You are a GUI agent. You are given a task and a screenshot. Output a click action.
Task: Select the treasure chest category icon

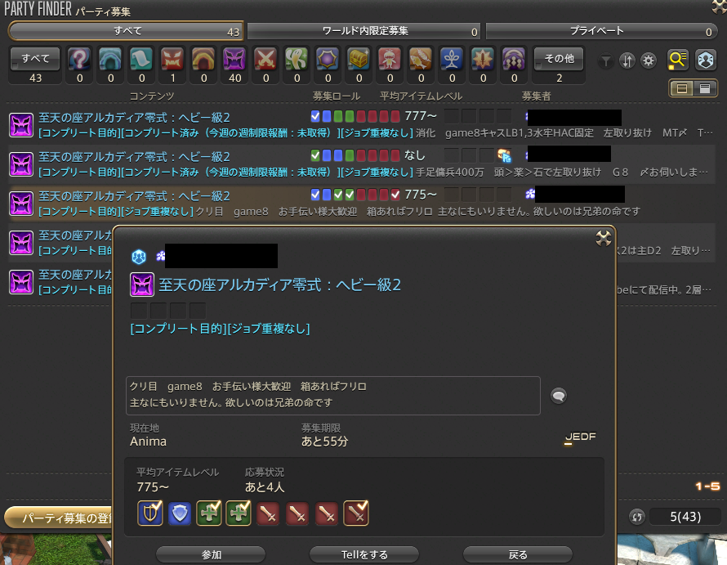tap(359, 59)
